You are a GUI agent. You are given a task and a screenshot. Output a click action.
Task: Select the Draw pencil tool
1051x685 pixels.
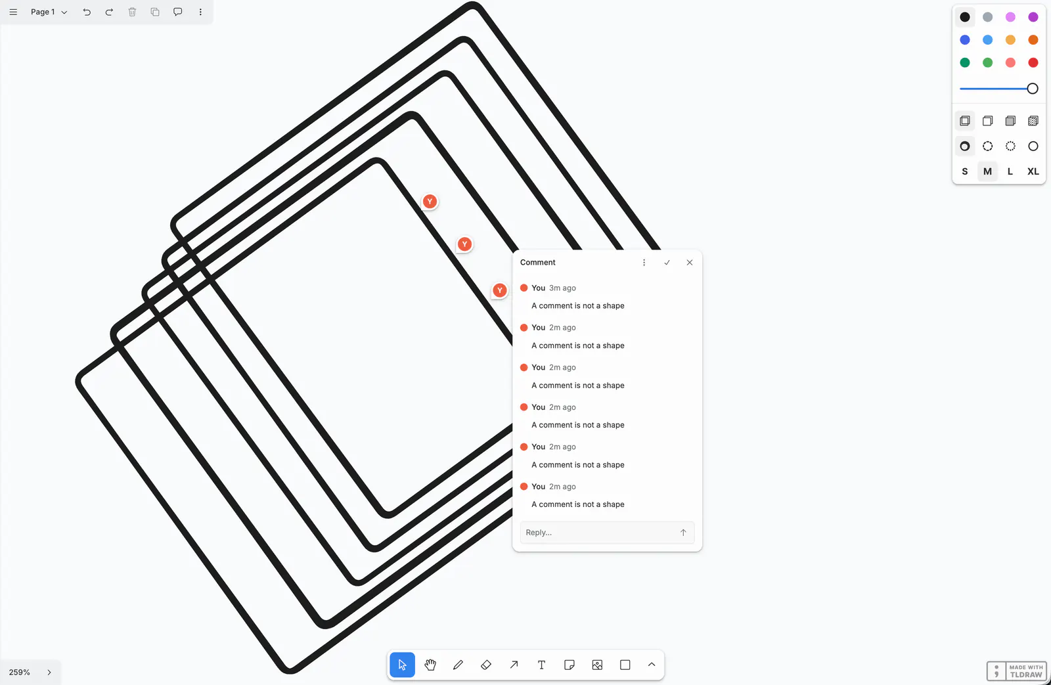(458, 665)
